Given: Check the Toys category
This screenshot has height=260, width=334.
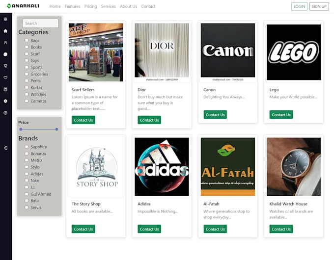Looking at the screenshot, I should pyautogui.click(x=27, y=60).
